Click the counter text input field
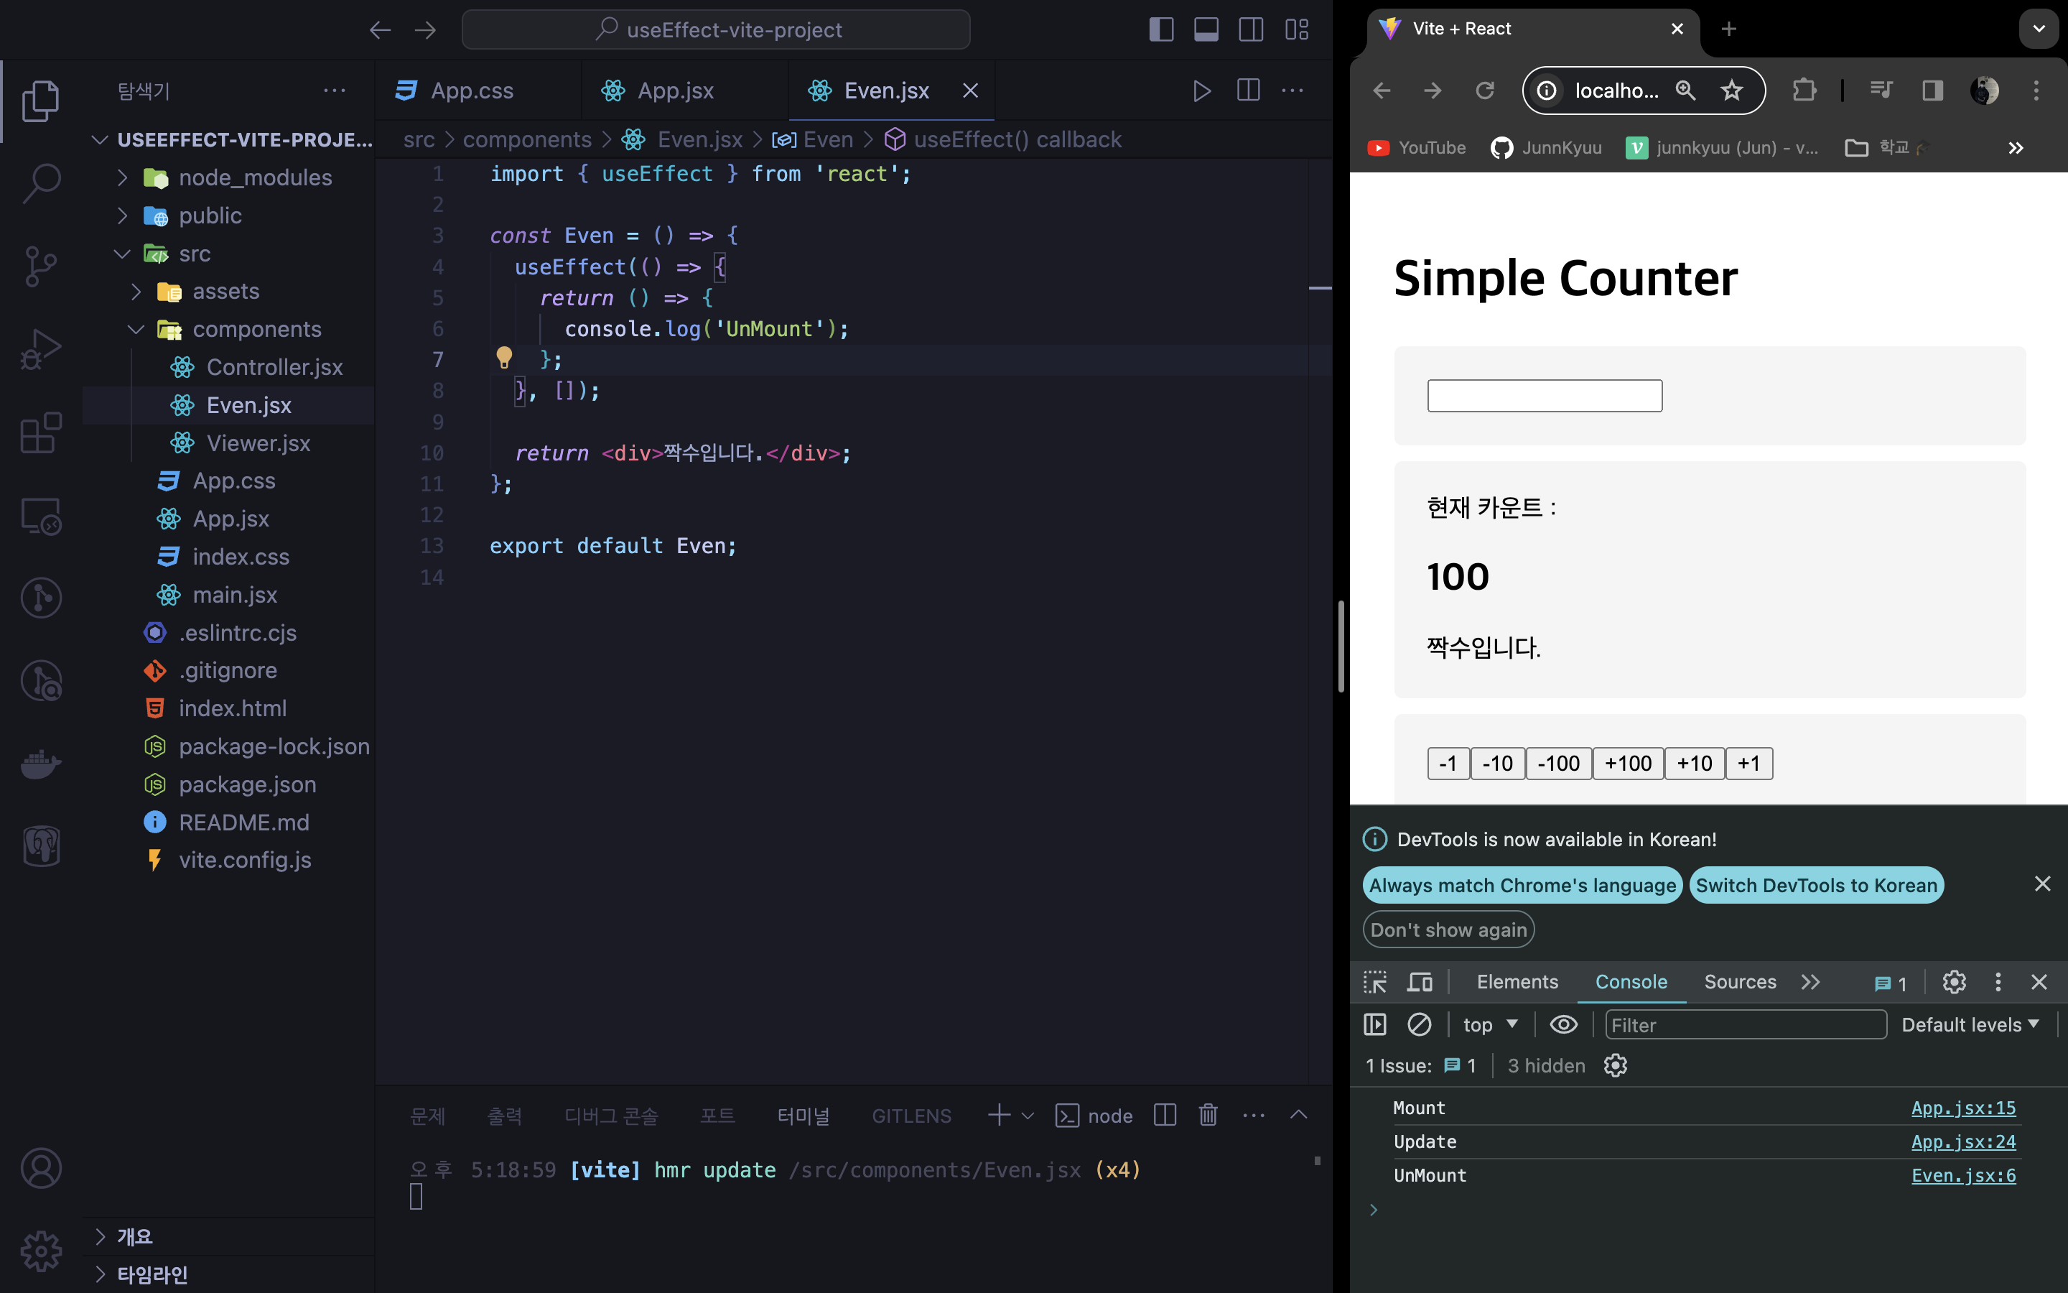This screenshot has width=2068, height=1293. (x=1544, y=396)
